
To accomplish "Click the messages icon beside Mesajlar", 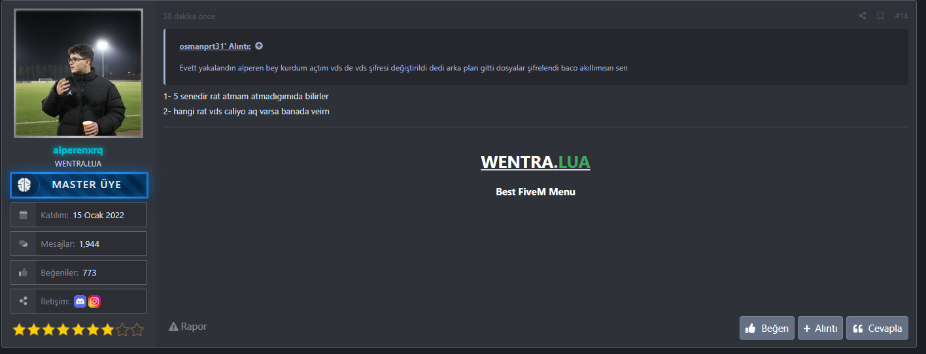I will click(23, 244).
